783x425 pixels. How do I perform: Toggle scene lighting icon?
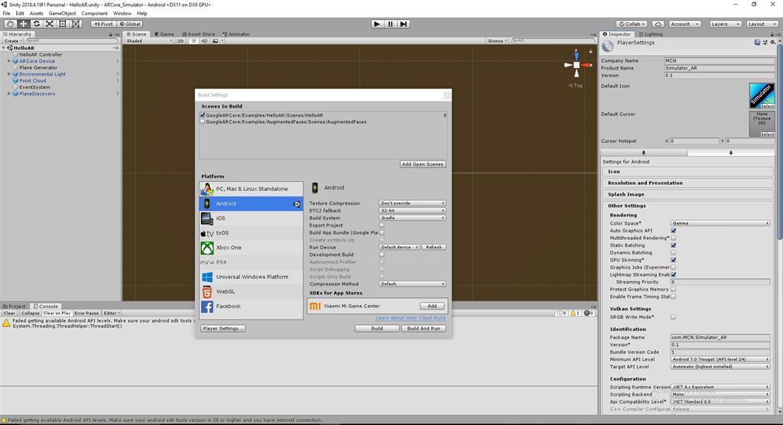(193, 41)
